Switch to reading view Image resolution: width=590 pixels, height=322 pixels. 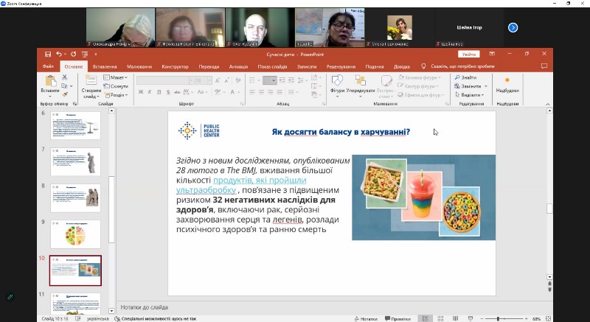click(x=455, y=318)
